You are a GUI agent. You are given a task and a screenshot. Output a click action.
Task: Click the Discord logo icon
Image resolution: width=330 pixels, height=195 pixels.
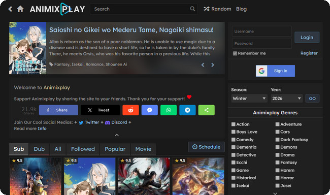pyautogui.click(x=108, y=122)
